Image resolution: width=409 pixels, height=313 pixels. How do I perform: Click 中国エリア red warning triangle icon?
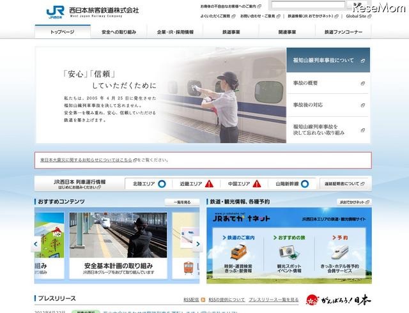[257, 184]
